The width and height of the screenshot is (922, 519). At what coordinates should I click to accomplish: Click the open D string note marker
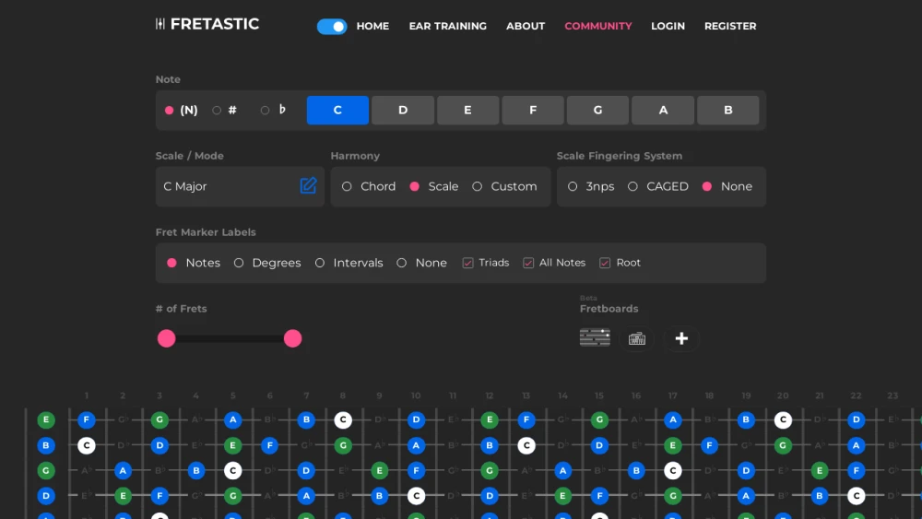click(46, 495)
